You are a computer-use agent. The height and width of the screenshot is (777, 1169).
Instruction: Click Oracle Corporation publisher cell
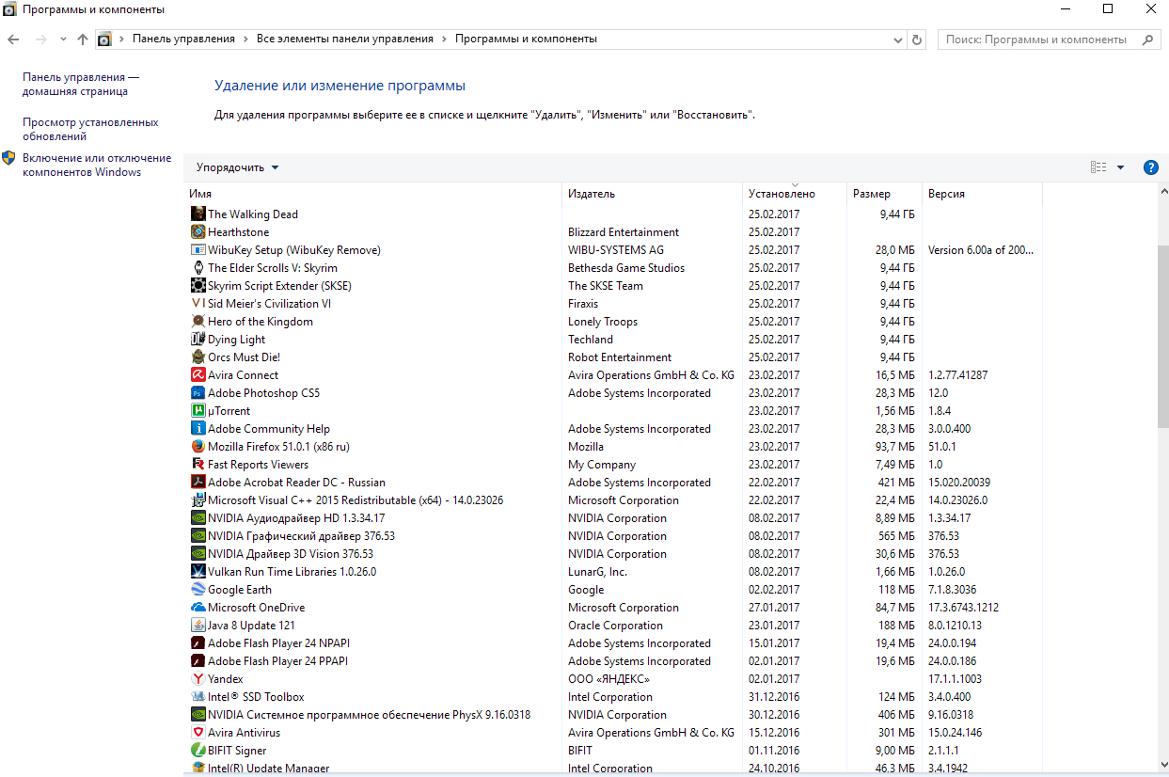pos(615,626)
